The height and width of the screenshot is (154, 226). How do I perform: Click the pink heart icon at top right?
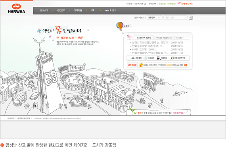pyautogui.click(x=179, y=3)
